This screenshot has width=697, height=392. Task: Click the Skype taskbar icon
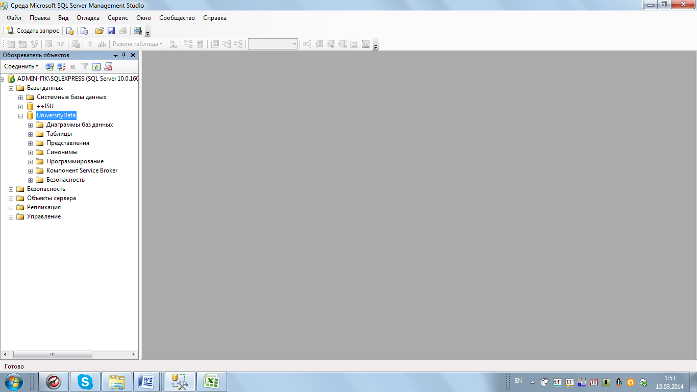point(85,382)
